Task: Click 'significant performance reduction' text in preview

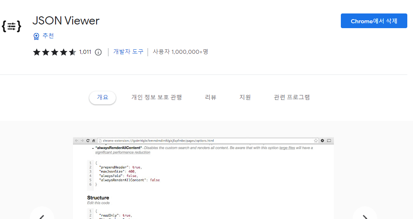Action: pos(123,153)
